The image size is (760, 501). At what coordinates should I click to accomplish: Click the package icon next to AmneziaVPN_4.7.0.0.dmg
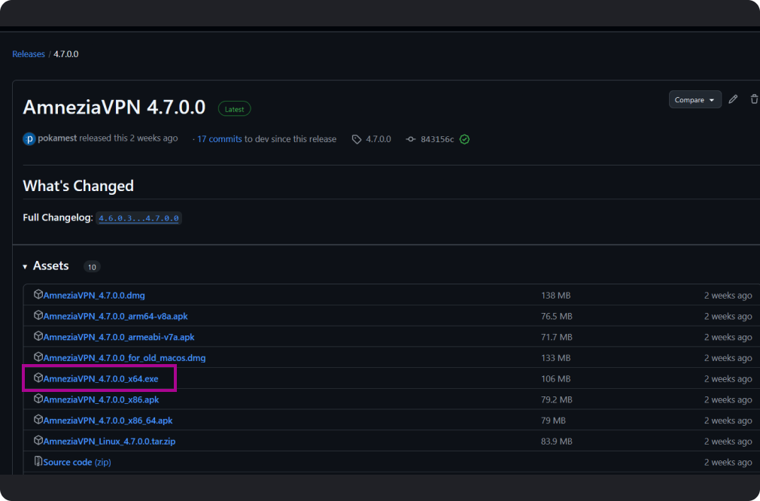pos(38,295)
